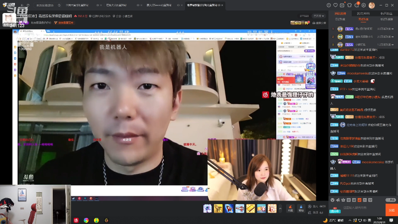Click the fan badge selector left of chat input

(x=335, y=210)
